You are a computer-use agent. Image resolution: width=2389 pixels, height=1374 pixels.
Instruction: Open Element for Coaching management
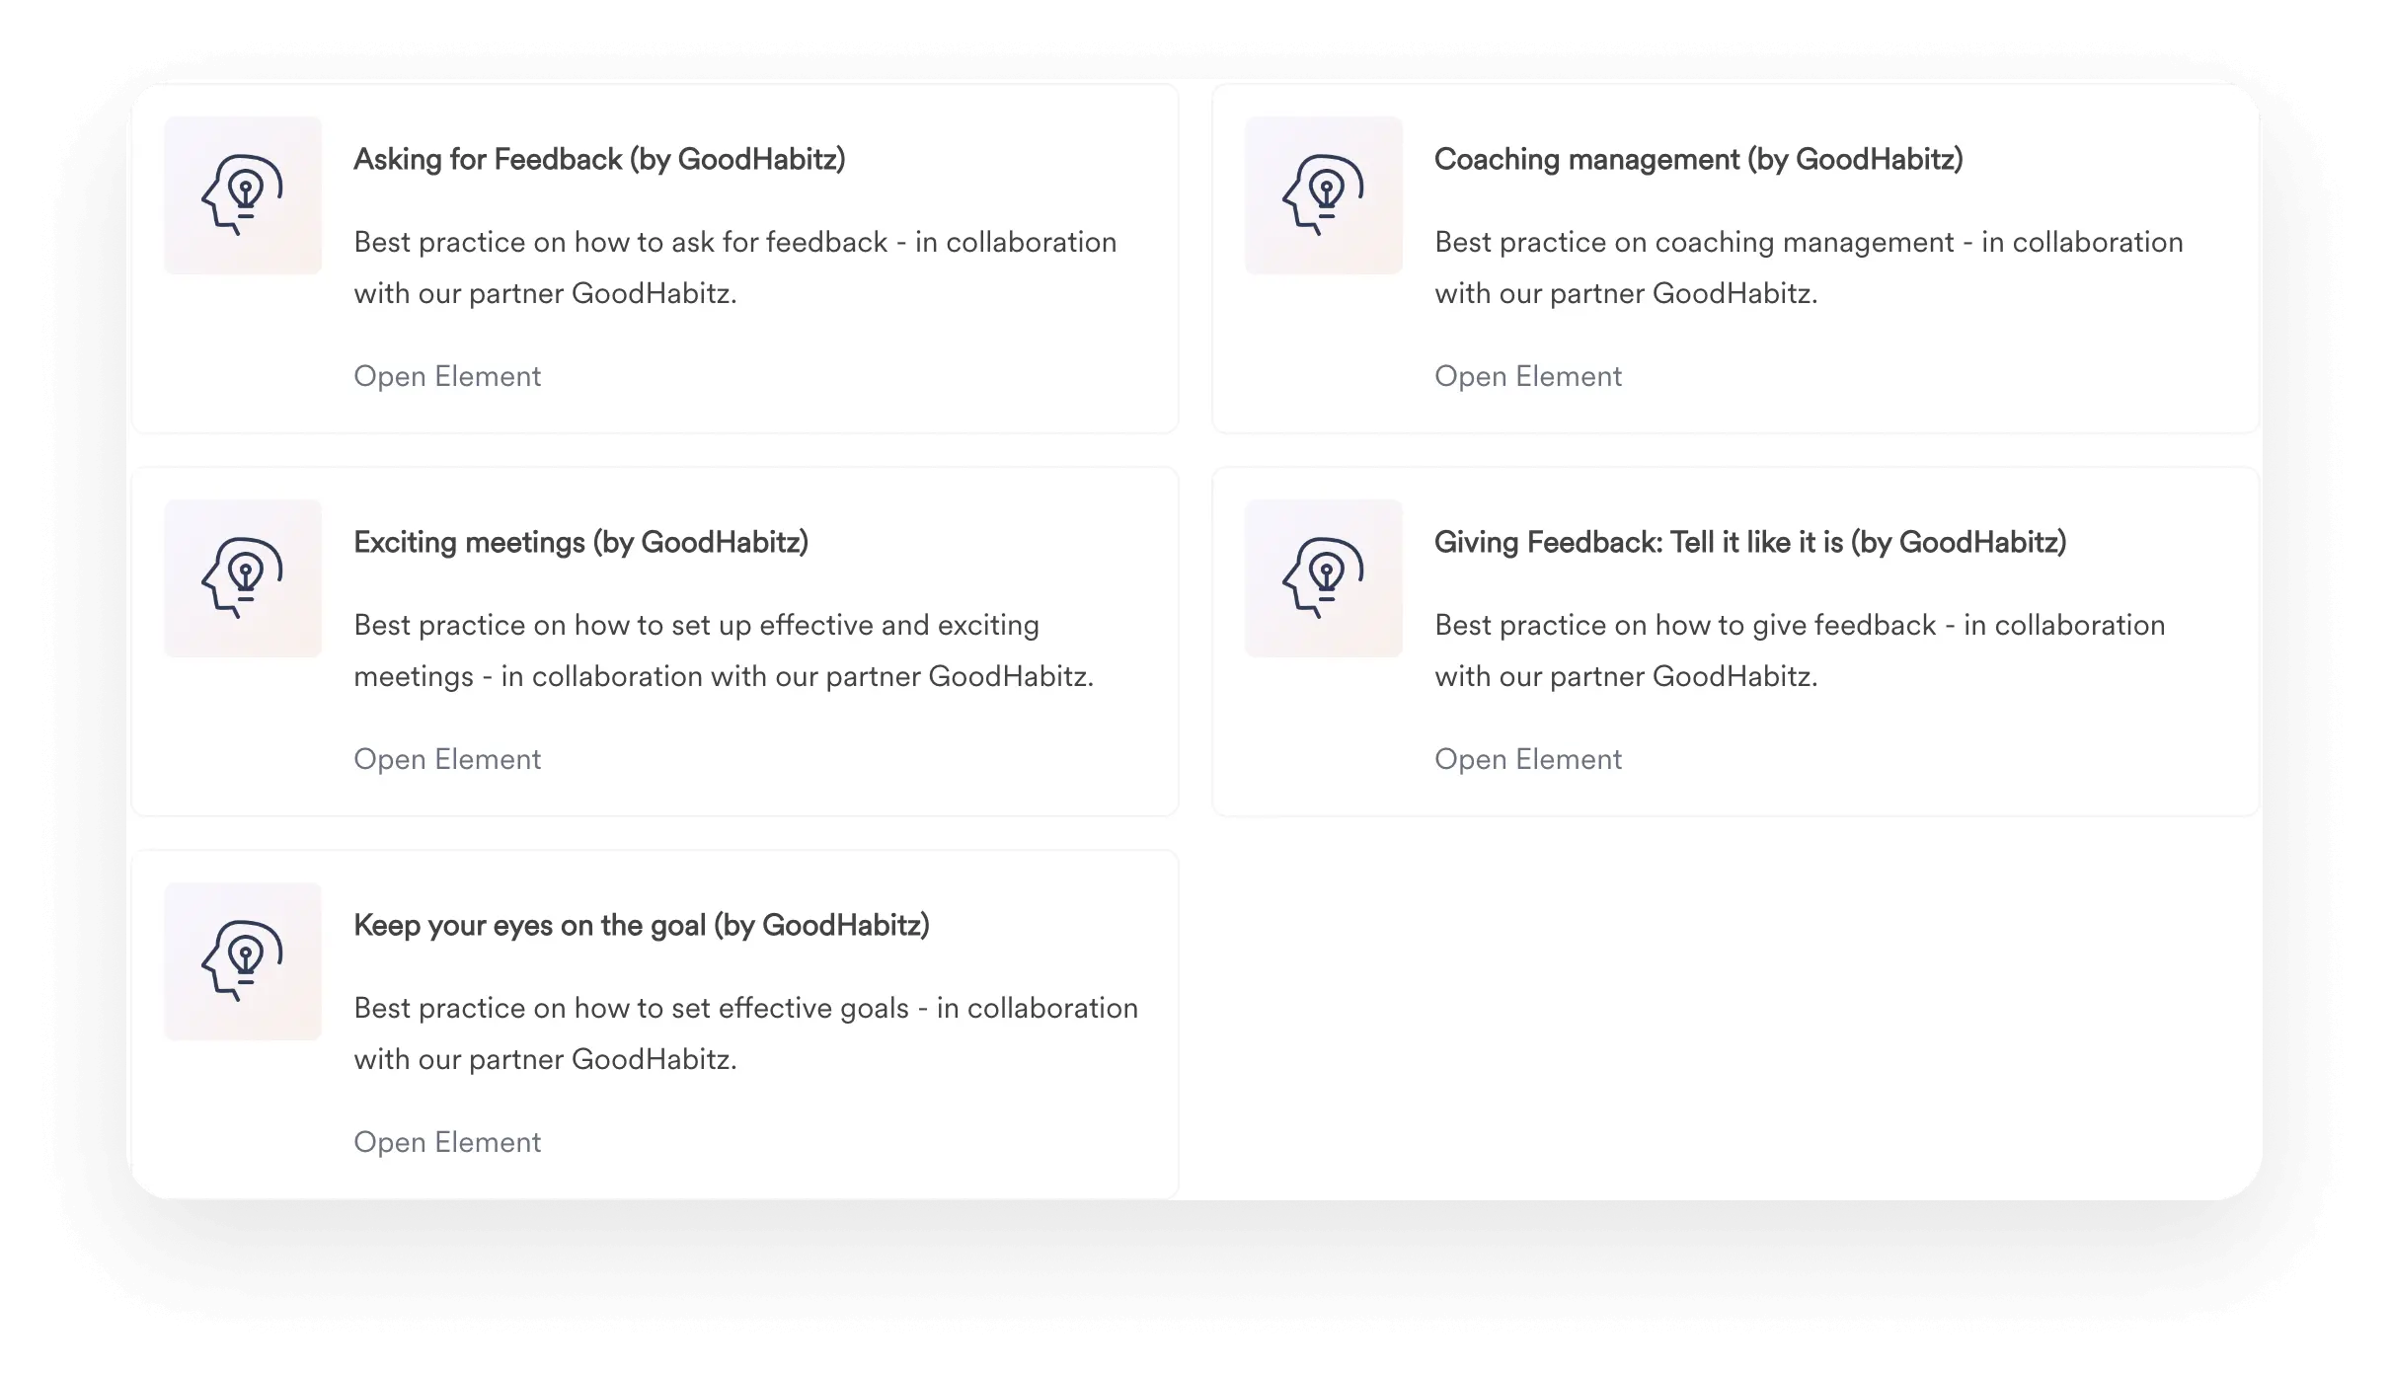coord(1528,376)
